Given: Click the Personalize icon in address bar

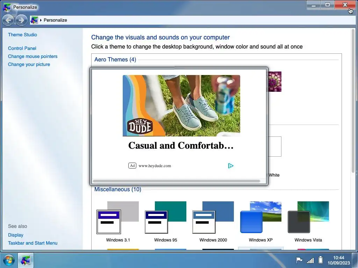Looking at the screenshot, I should (34, 20).
